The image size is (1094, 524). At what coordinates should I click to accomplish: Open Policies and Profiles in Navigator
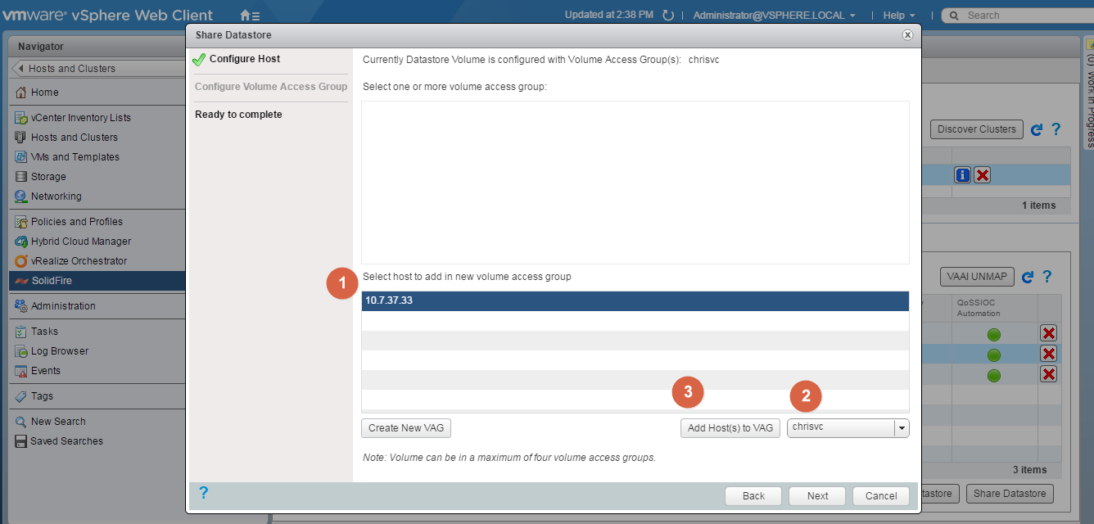tap(76, 222)
